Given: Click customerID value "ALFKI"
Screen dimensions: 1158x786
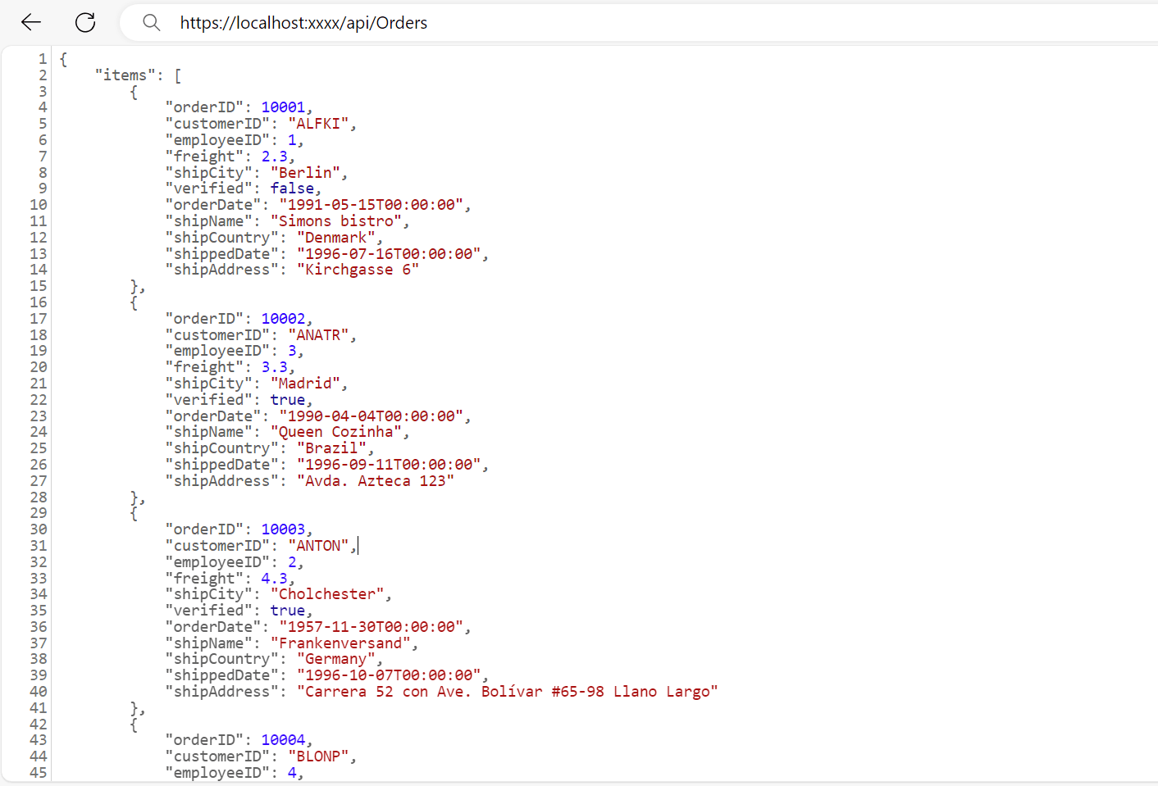Looking at the screenshot, I should (318, 124).
